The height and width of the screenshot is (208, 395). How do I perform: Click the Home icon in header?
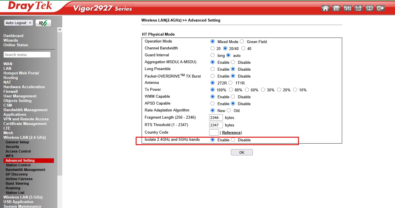click(325, 8)
